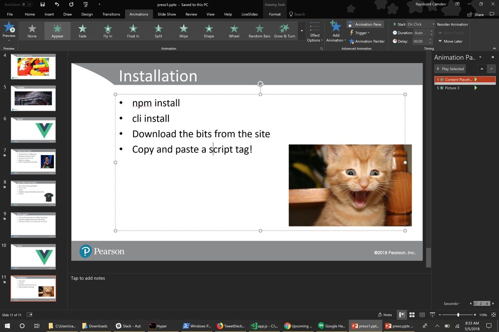This screenshot has height=332, width=499.
Task: Click the Animation Painter tool
Action: 366,41
